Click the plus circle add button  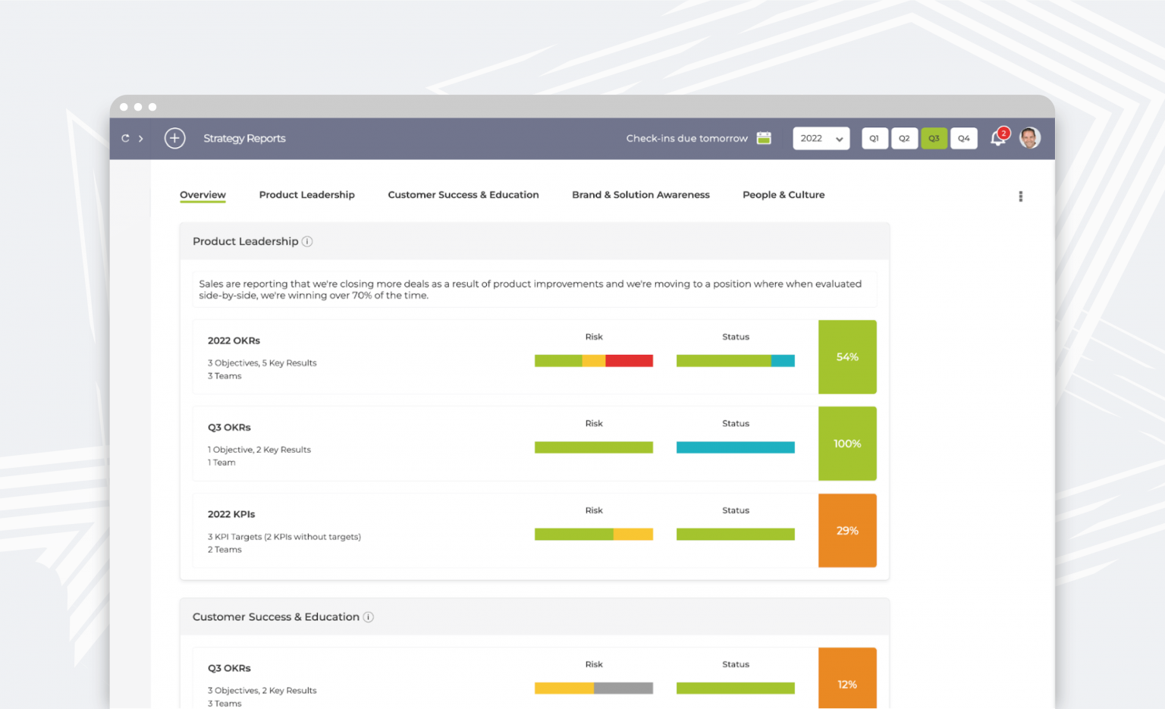click(174, 138)
